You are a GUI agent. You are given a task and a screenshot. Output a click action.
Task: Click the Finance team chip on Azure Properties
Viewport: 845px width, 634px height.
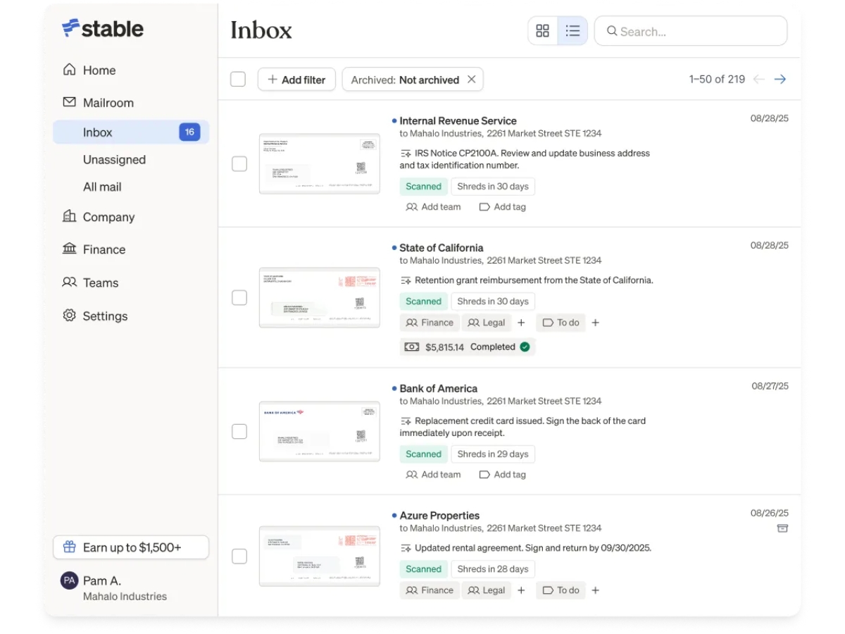tap(430, 590)
